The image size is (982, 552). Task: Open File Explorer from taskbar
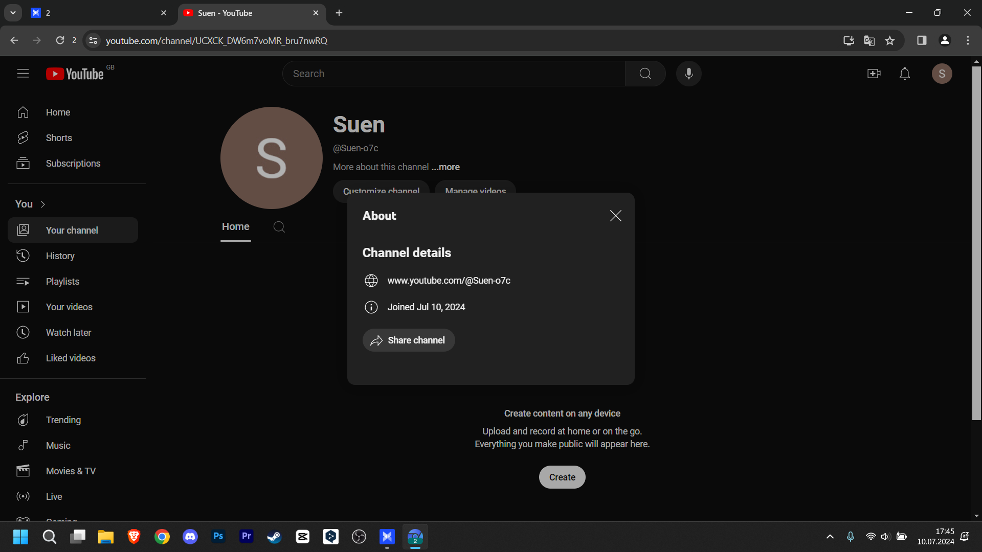click(x=106, y=537)
